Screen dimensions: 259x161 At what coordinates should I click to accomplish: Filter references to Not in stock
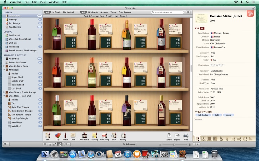click(x=69, y=12)
